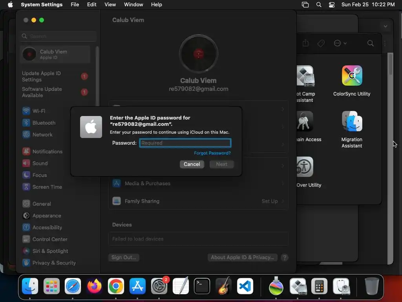
Task: Open Sound settings
Action: pyautogui.click(x=35, y=163)
